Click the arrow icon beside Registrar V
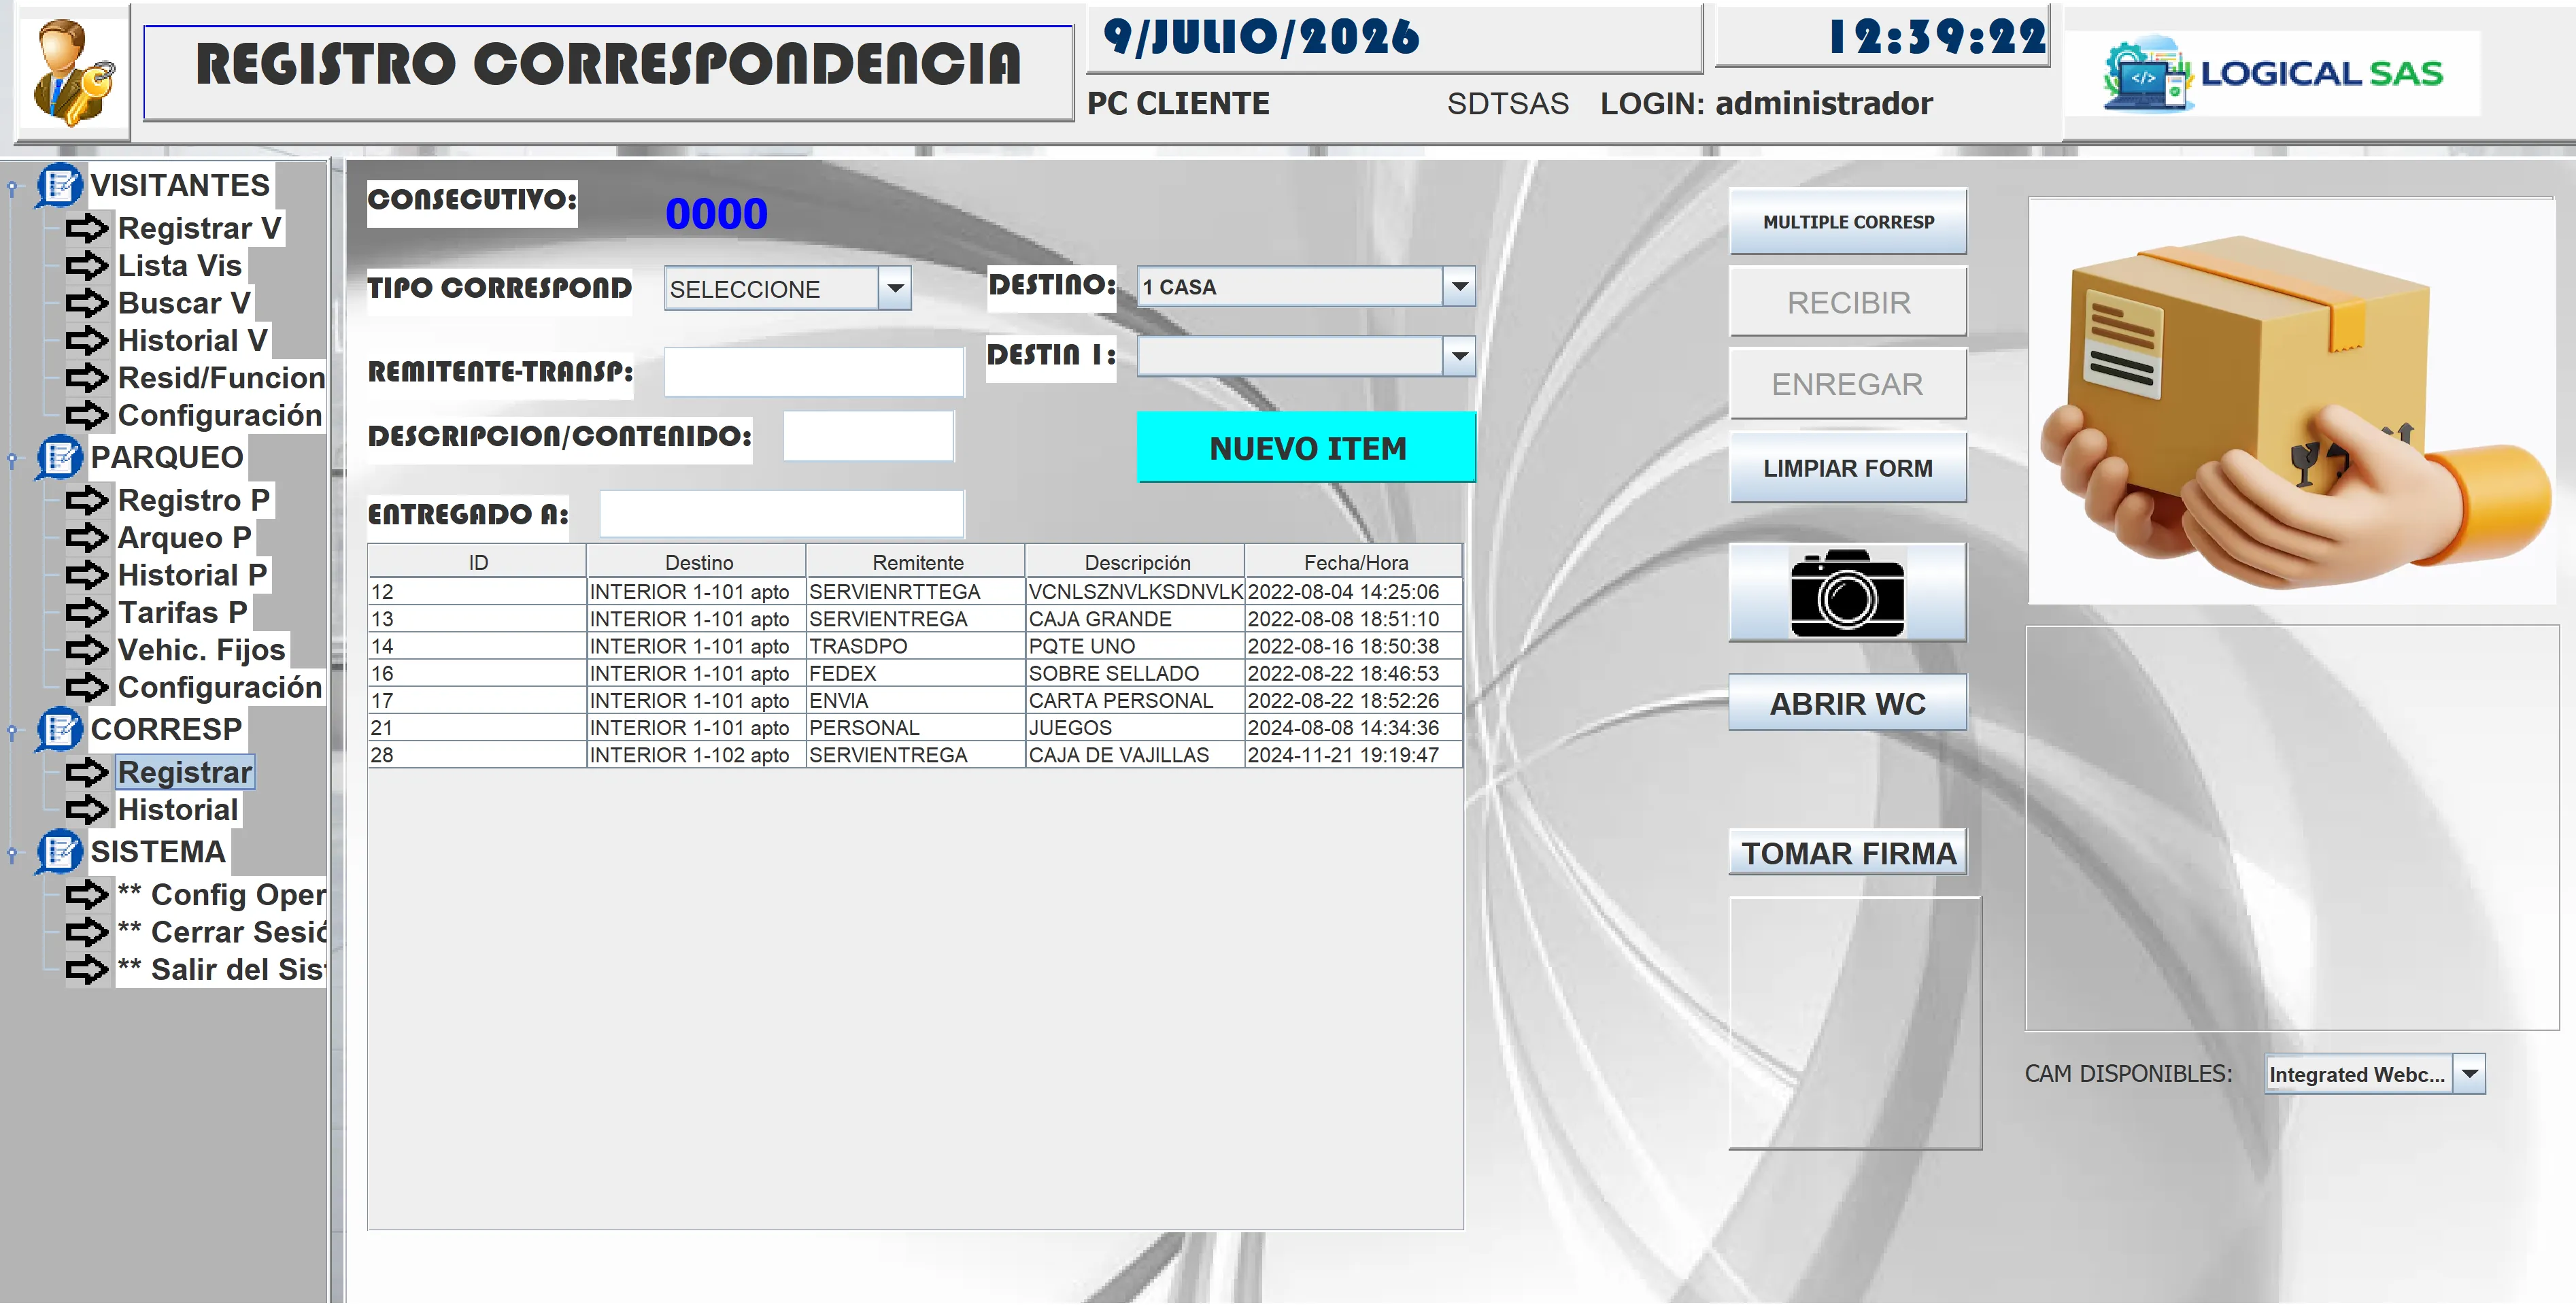The width and height of the screenshot is (2576, 1305). click(87, 229)
